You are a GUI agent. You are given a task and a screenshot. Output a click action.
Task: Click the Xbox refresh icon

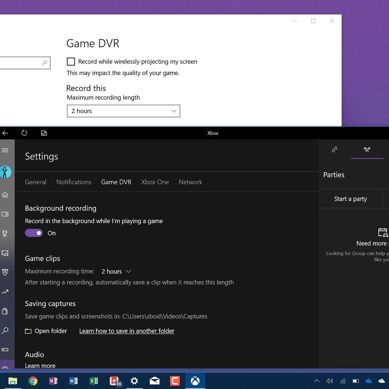[25, 133]
